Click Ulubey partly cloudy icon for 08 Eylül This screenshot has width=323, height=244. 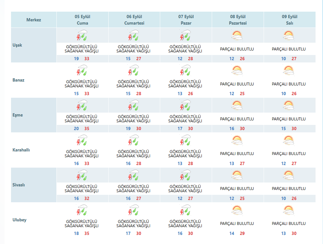237,210
